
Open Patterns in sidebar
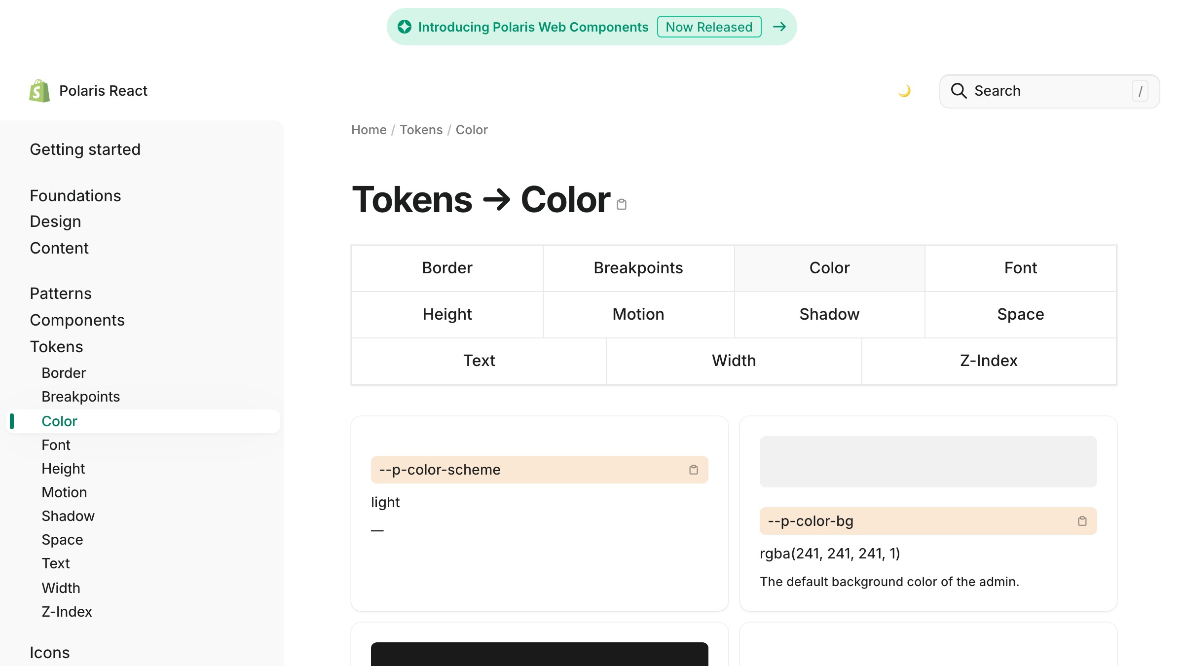pos(61,294)
